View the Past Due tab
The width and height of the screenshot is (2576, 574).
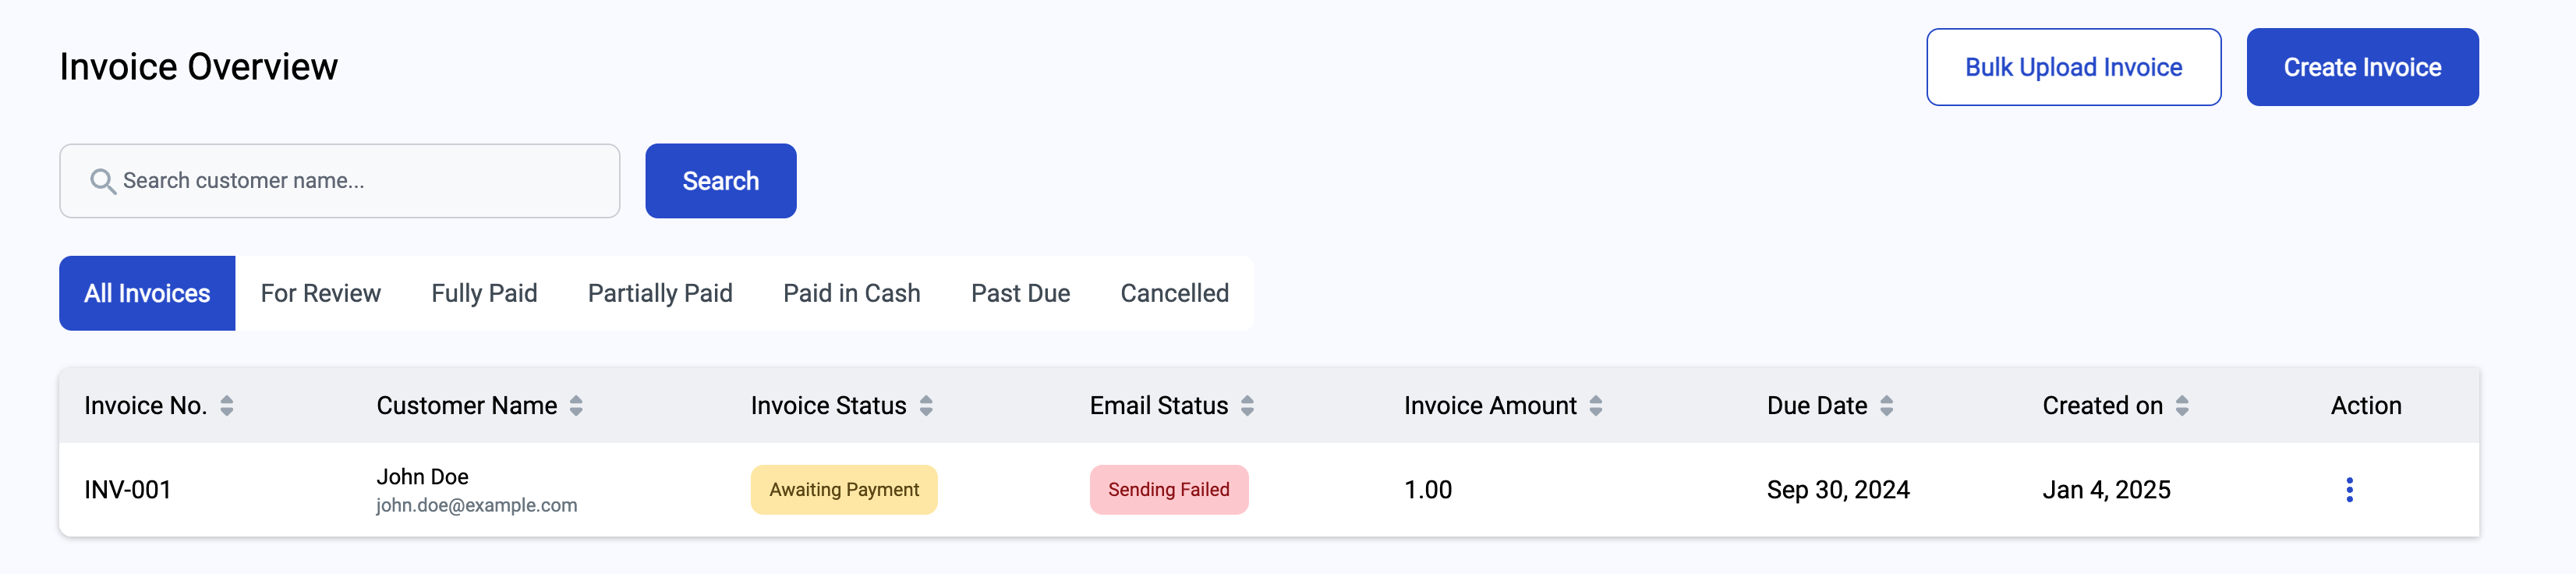1020,293
